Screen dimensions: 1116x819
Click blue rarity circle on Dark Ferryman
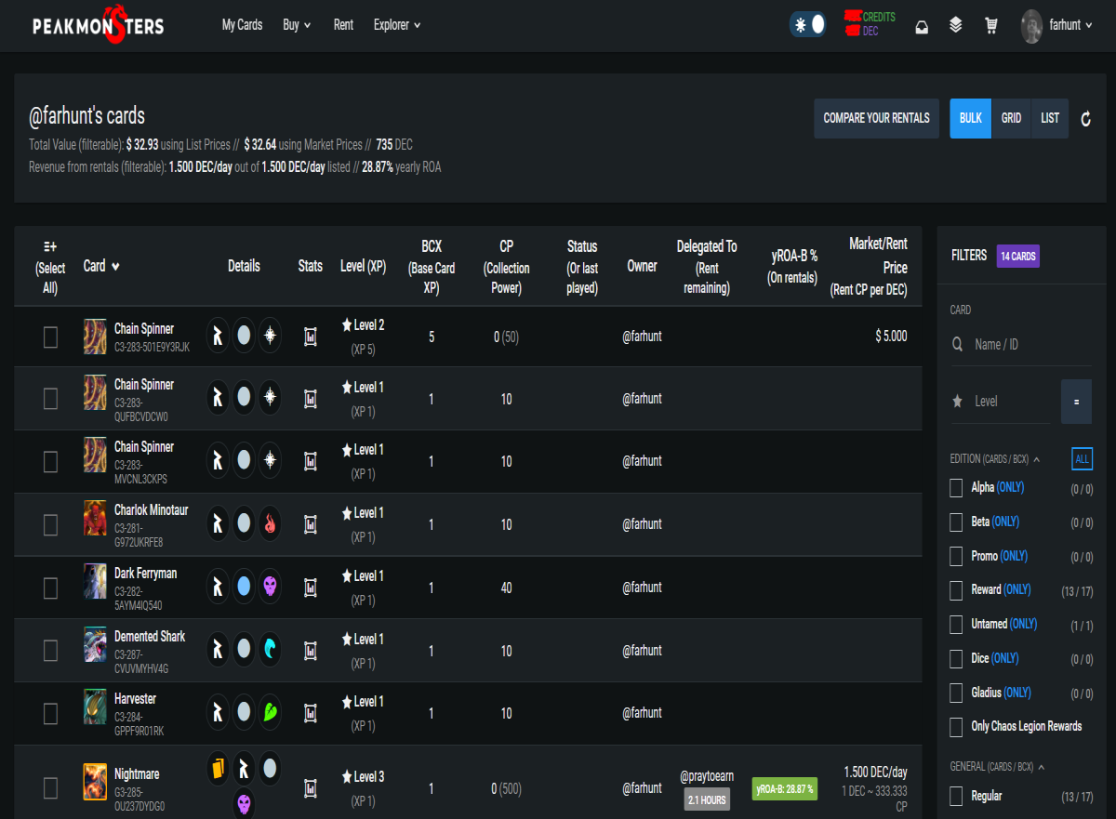[x=244, y=587]
